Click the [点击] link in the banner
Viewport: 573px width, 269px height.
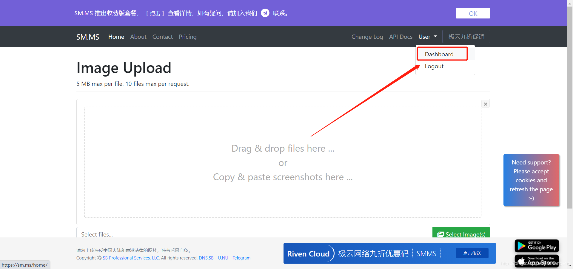point(155,13)
